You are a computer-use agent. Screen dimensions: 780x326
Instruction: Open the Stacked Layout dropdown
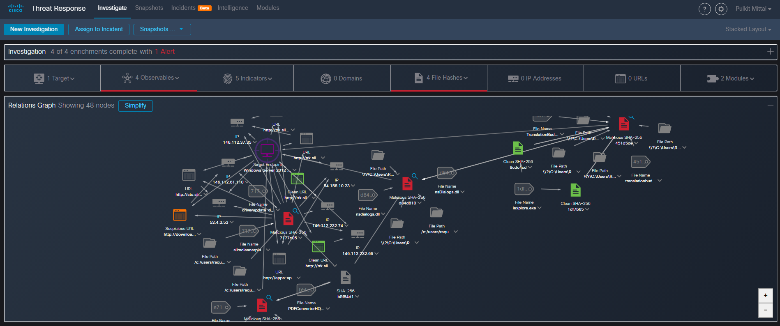click(x=748, y=29)
